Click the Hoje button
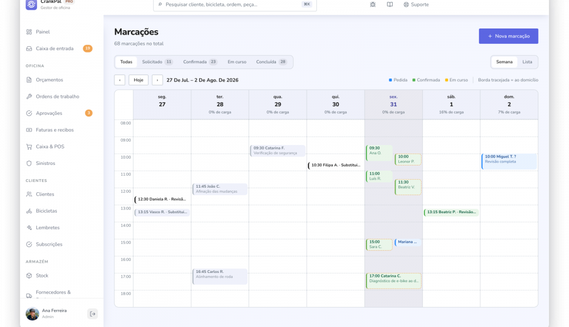Viewport: 569px width, 327px height. pyautogui.click(x=139, y=80)
